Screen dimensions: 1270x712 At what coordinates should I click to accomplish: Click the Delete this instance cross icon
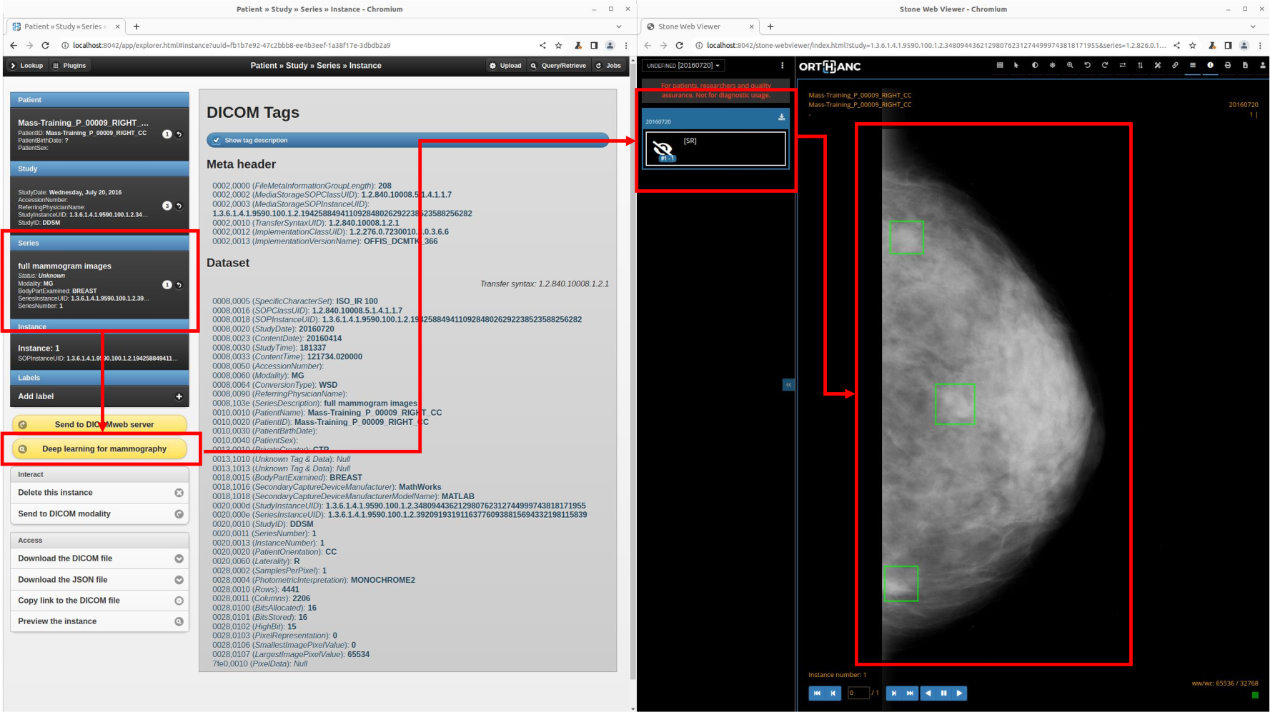pos(179,493)
